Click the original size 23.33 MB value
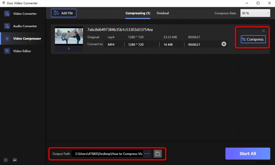Image resolution: width=275 pixels, height=165 pixels. point(170,37)
